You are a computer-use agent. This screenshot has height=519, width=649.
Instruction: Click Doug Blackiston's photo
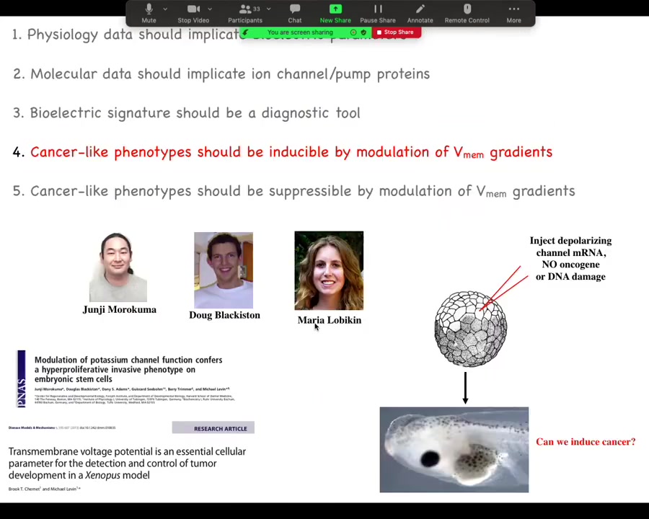(224, 270)
